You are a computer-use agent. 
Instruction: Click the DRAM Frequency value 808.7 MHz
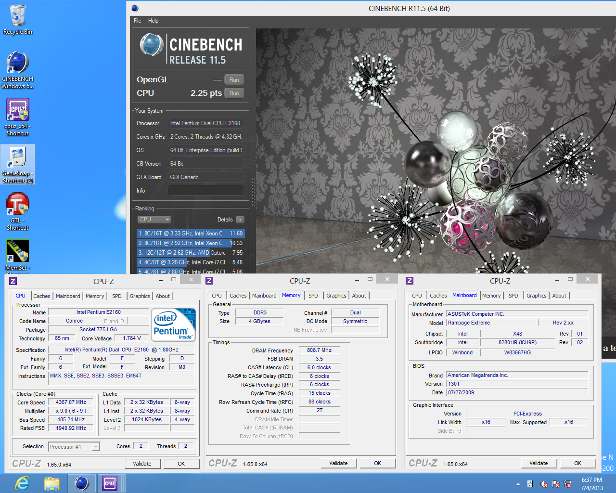tap(320, 350)
